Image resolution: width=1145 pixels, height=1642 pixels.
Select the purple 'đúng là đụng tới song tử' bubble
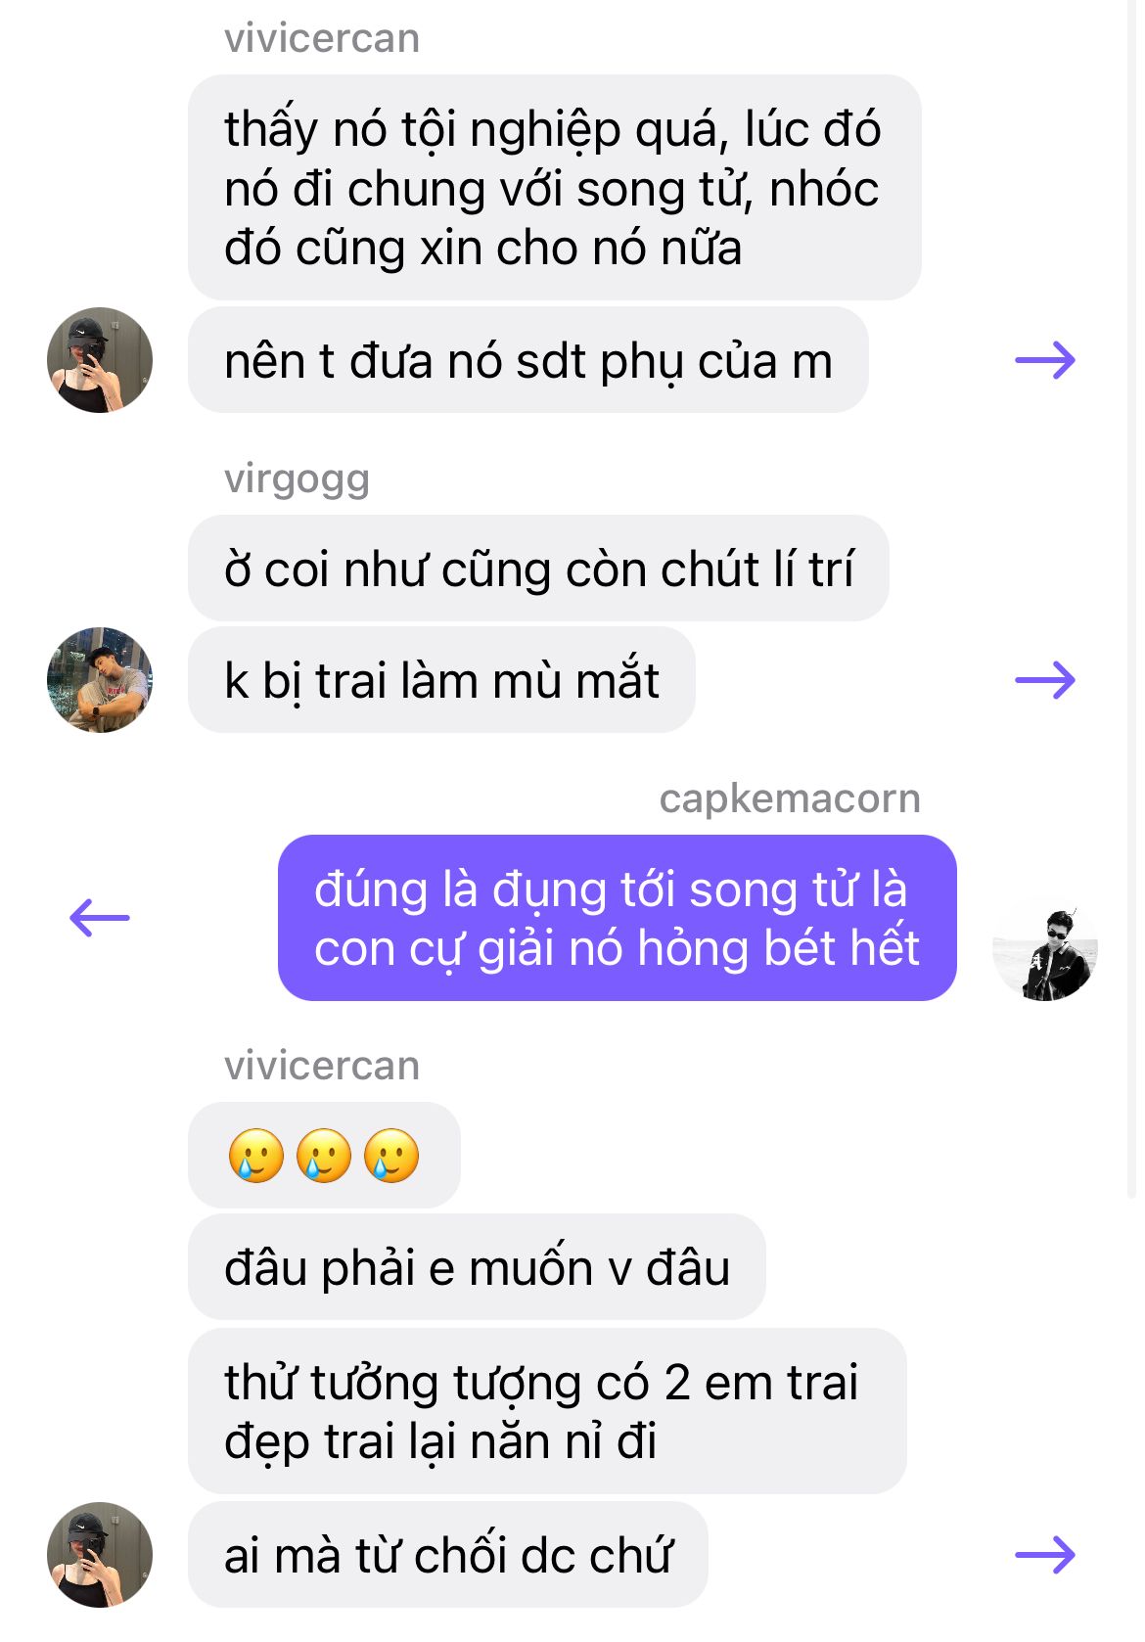click(618, 918)
